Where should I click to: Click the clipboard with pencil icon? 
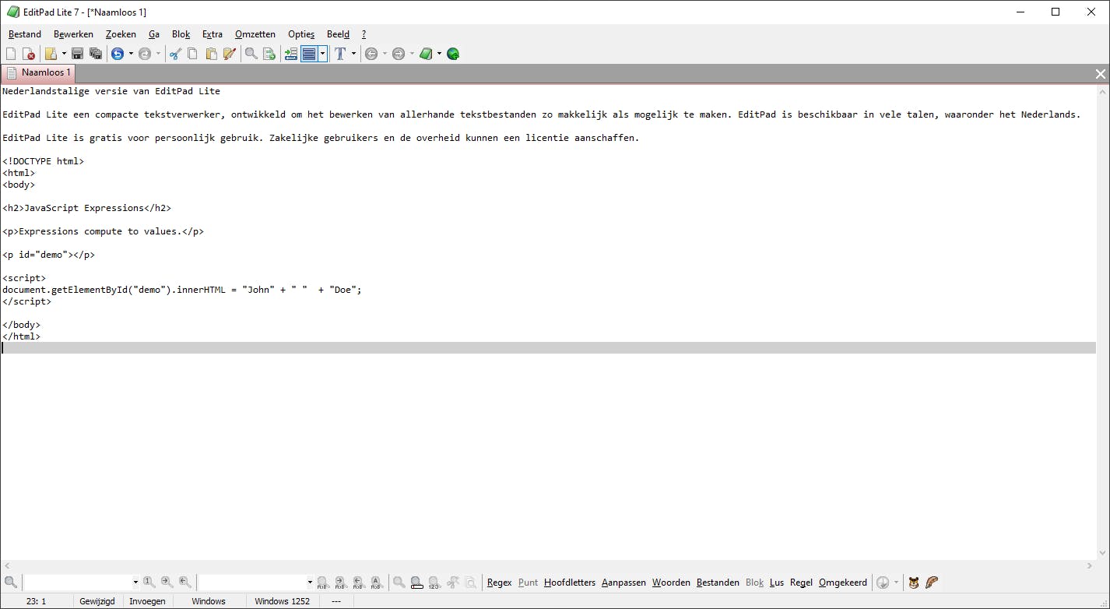click(x=230, y=54)
